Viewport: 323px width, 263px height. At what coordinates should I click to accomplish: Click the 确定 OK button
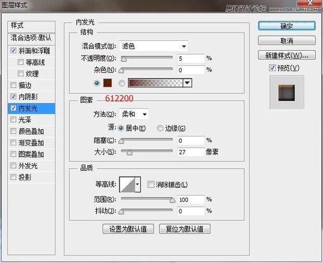(287, 26)
